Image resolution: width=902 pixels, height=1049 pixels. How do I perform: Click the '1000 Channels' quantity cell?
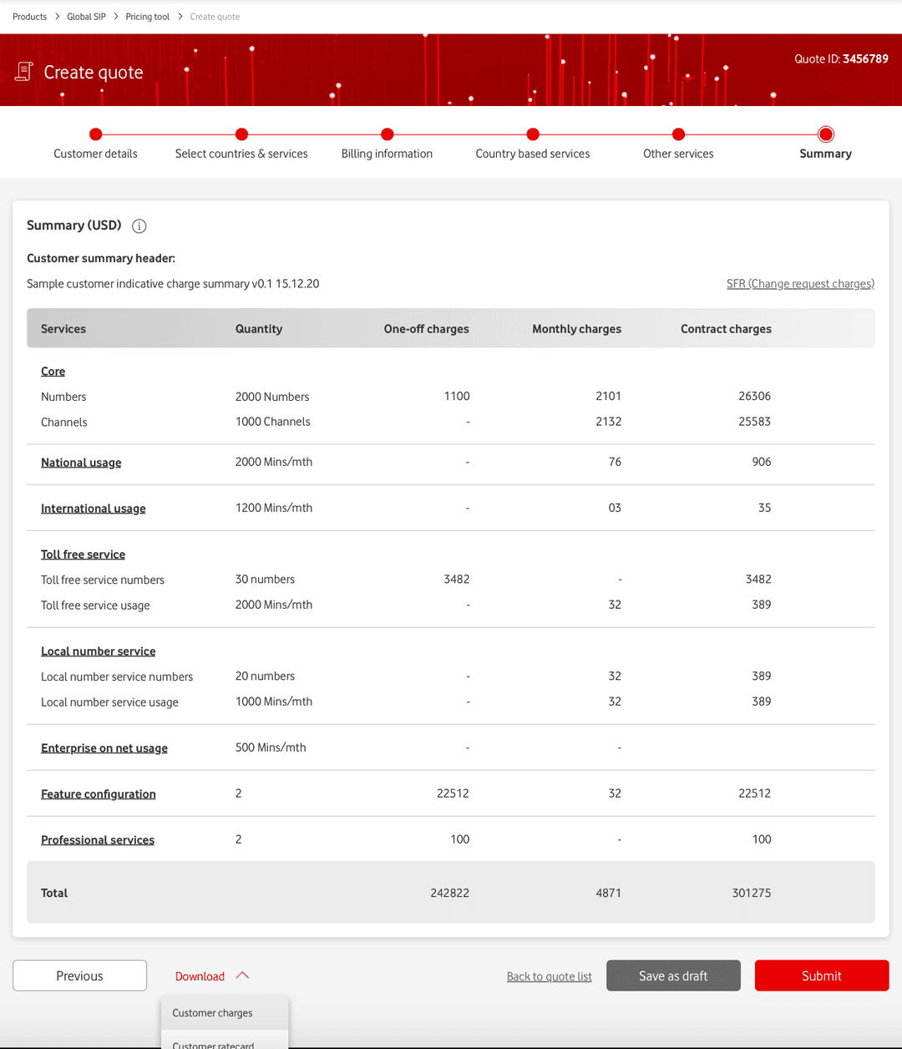pyautogui.click(x=273, y=422)
